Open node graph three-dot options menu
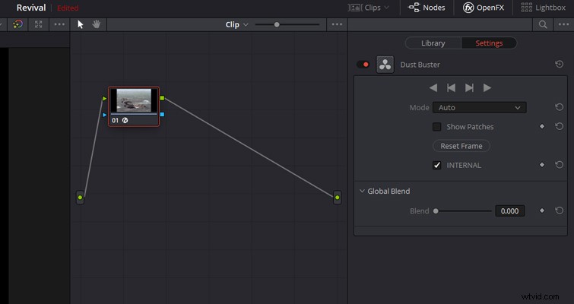The width and height of the screenshot is (574, 304). pos(337,24)
